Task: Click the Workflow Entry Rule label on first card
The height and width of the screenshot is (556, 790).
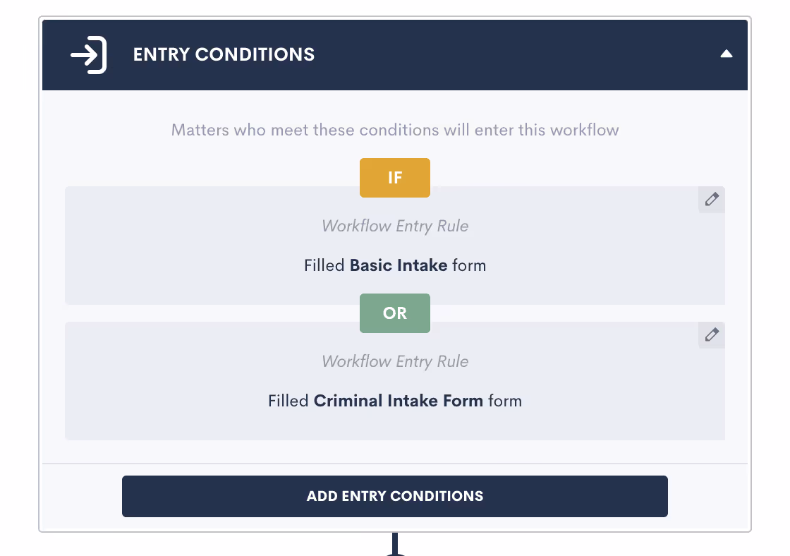Action: point(394,226)
